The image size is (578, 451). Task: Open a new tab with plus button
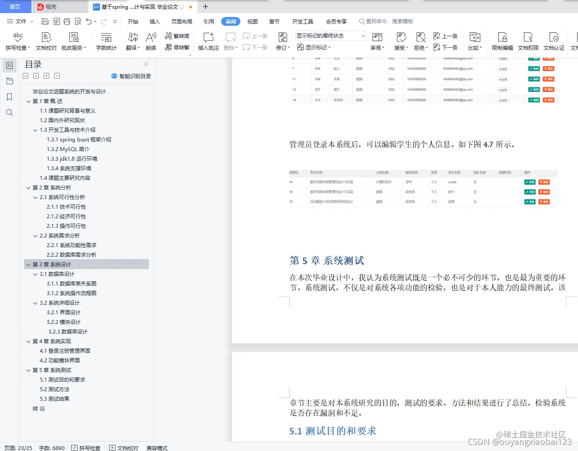pyautogui.click(x=205, y=7)
